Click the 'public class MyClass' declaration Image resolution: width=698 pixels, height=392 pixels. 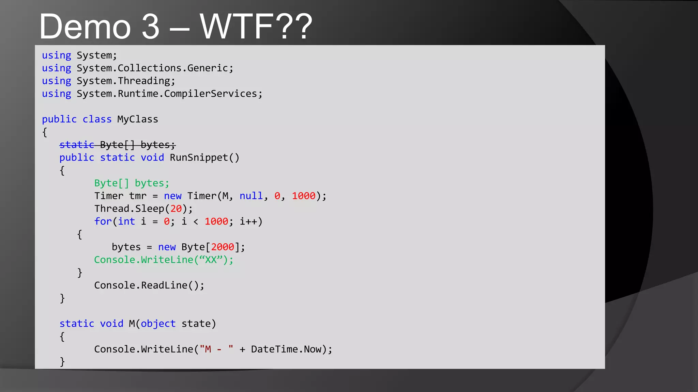[100, 119]
